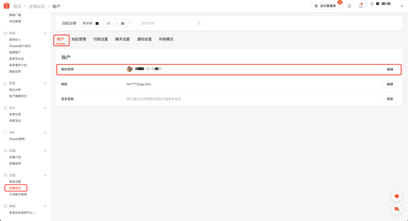
Task: Click the 数据 chart section icon
Action: 5,83
